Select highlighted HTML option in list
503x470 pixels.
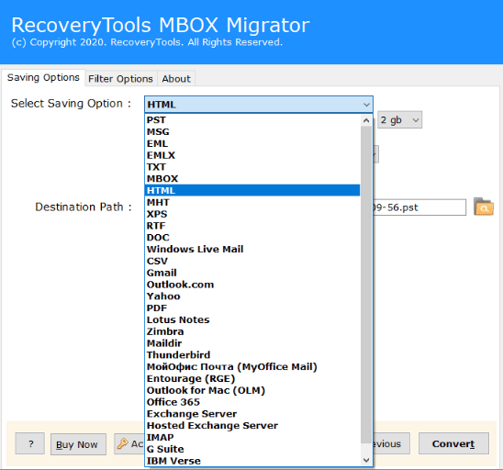point(252,191)
